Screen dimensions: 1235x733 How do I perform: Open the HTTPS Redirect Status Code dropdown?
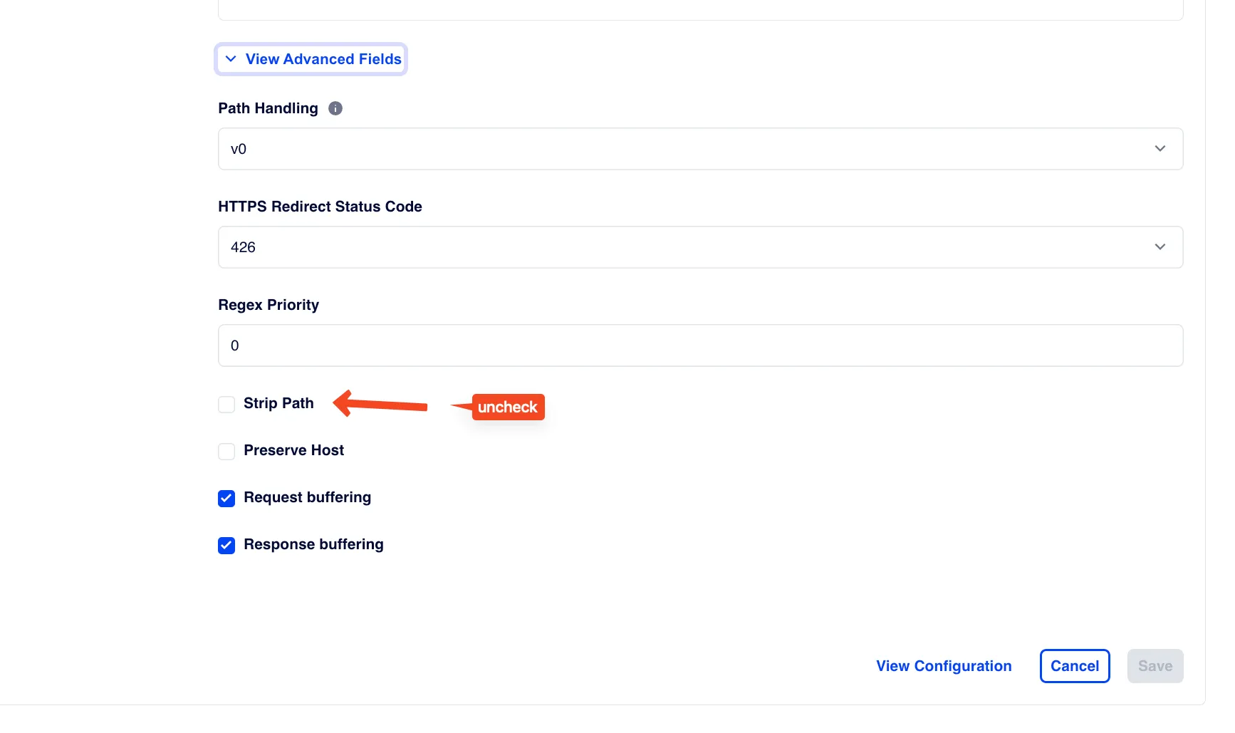point(700,247)
